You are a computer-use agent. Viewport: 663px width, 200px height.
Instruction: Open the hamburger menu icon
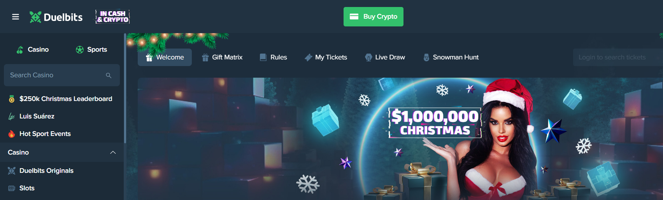pos(16,17)
